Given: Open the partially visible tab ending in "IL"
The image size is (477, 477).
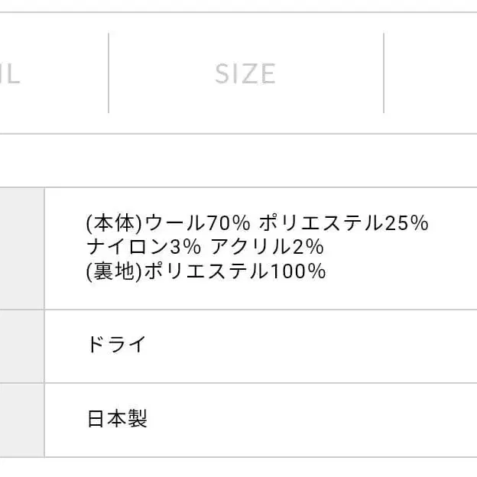Looking at the screenshot, I should tap(31, 73).
